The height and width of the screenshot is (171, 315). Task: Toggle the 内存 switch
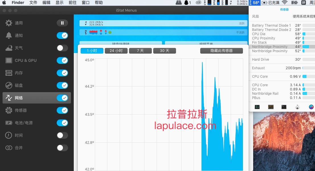62,73
